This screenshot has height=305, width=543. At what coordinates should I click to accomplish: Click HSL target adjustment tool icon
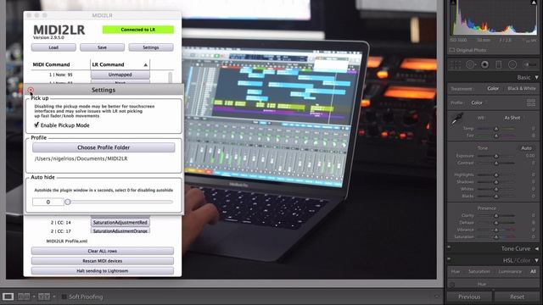(452, 285)
